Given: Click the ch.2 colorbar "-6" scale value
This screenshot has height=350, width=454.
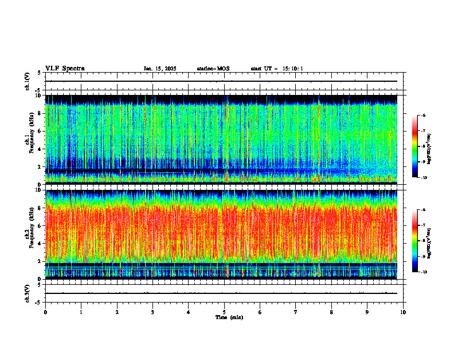Looking at the screenshot, I should pyautogui.click(x=423, y=210).
